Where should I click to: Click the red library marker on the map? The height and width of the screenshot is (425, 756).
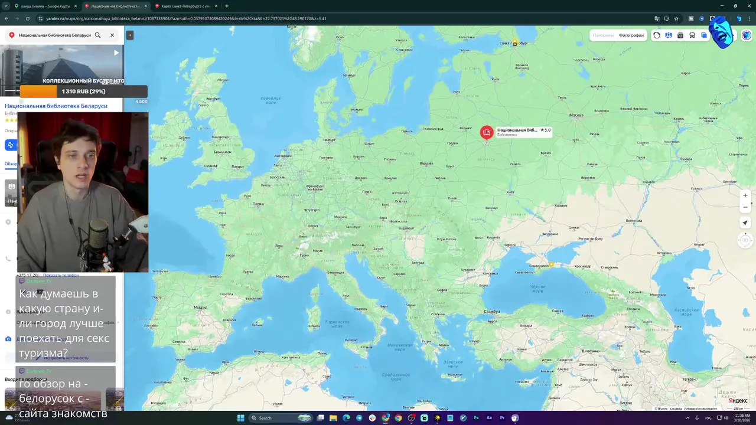point(487,132)
